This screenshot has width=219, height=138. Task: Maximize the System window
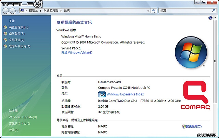point(204,2)
